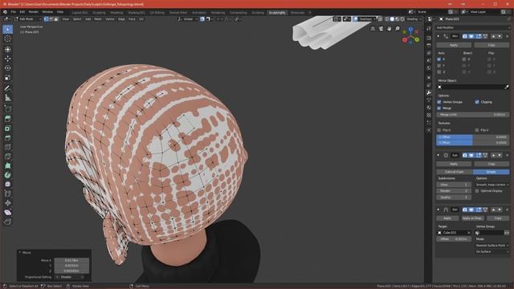Viewport: 514px width, 289px height.
Task: Open the Edit Mode dropdown
Action: point(27,19)
